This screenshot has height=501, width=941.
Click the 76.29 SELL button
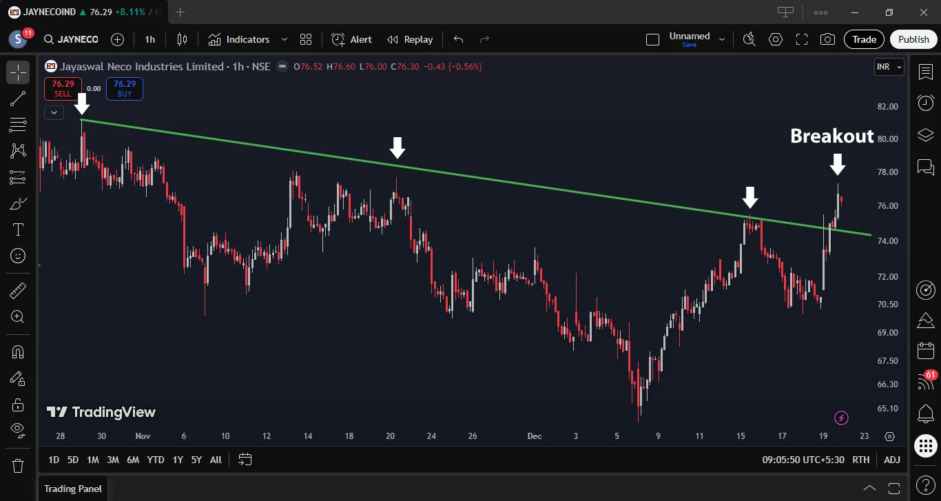click(63, 89)
